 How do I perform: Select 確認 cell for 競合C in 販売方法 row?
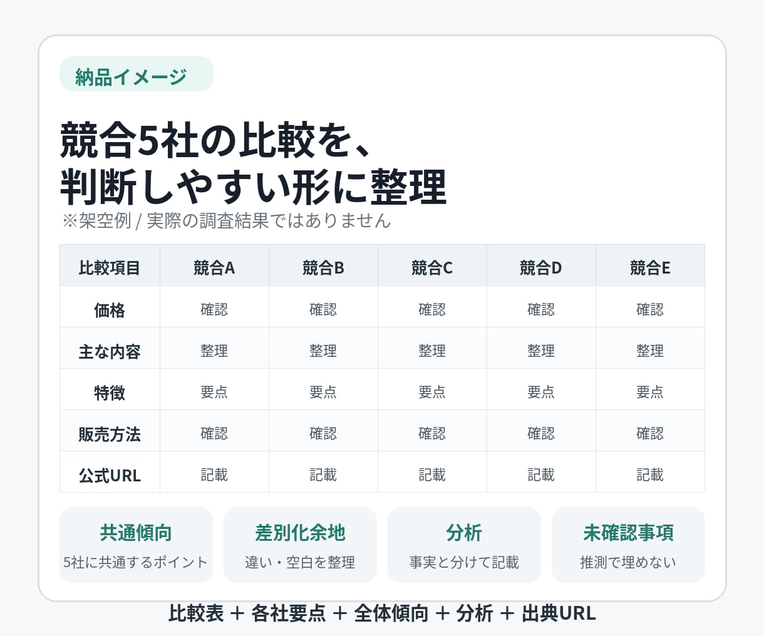[432, 431]
